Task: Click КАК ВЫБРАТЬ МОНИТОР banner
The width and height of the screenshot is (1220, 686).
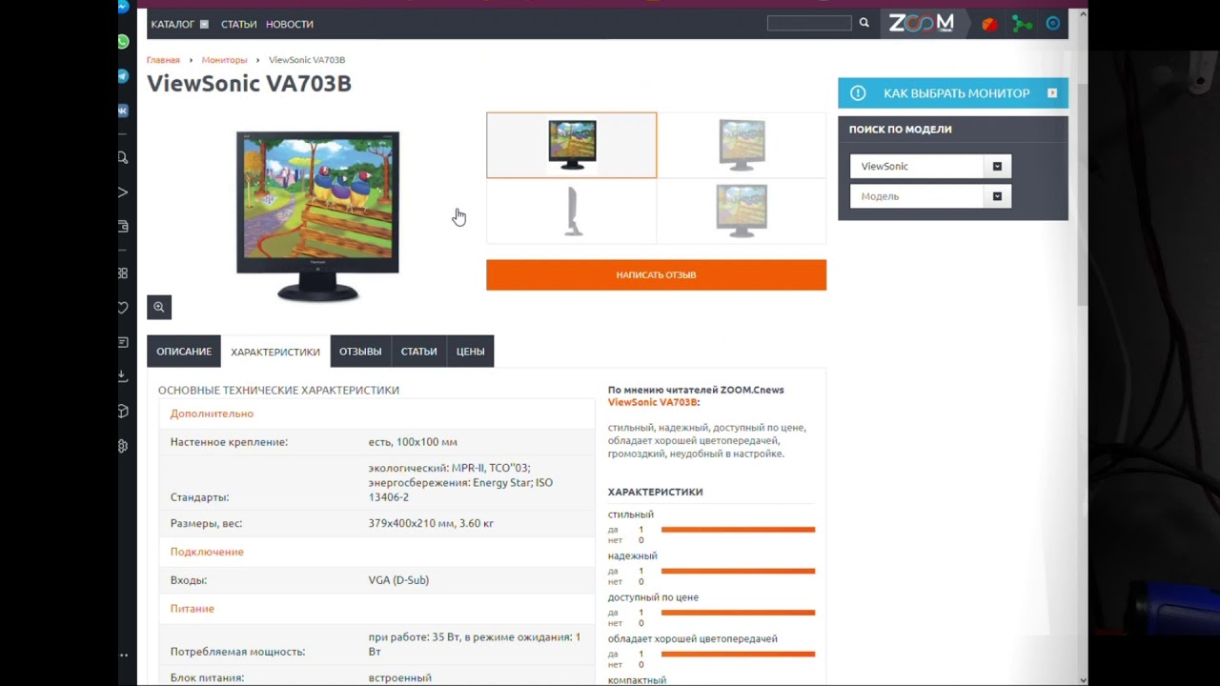Action: point(953,93)
